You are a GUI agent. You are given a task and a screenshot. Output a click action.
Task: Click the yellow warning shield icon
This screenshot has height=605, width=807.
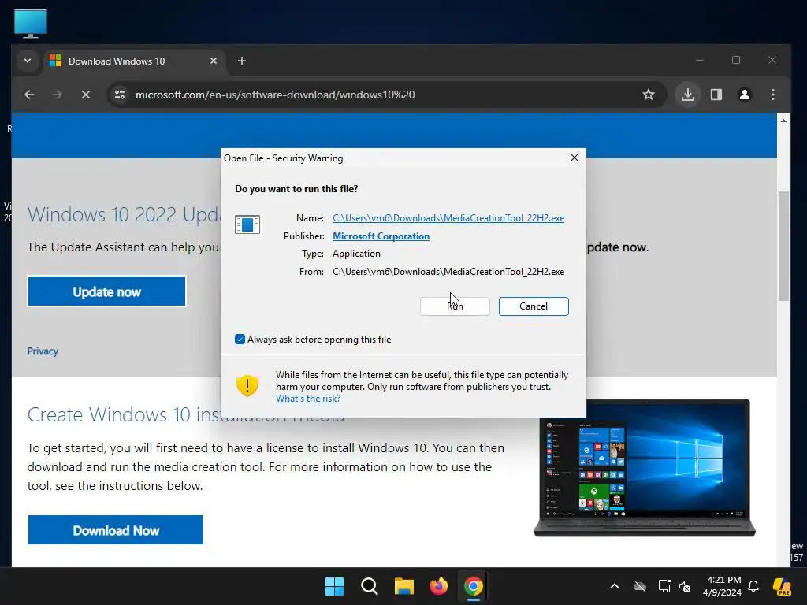[247, 385]
